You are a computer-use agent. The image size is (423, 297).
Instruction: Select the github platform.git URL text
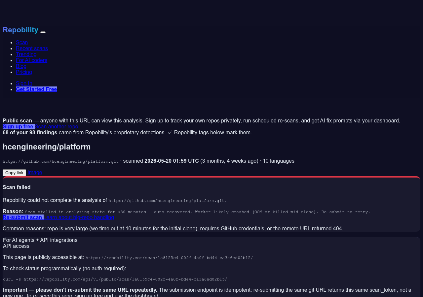tap(60, 161)
